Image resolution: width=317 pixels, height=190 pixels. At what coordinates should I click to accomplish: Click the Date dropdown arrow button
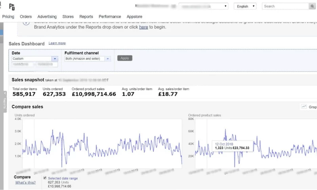click(x=55, y=59)
